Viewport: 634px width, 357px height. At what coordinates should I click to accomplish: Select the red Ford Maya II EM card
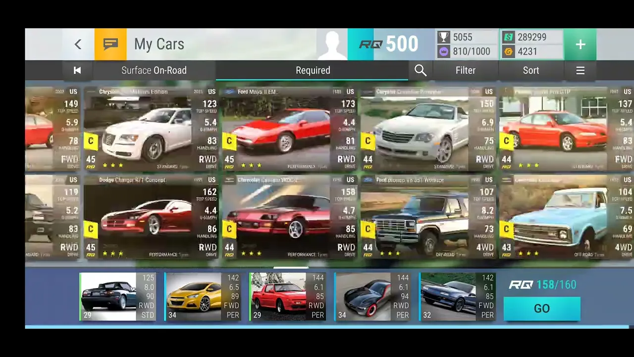[x=290, y=129]
